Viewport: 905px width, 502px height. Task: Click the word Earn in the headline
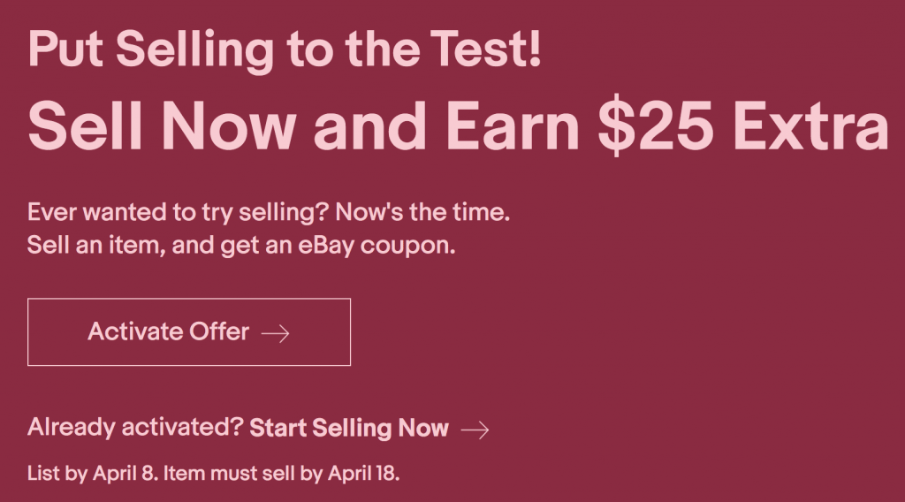tap(513, 125)
